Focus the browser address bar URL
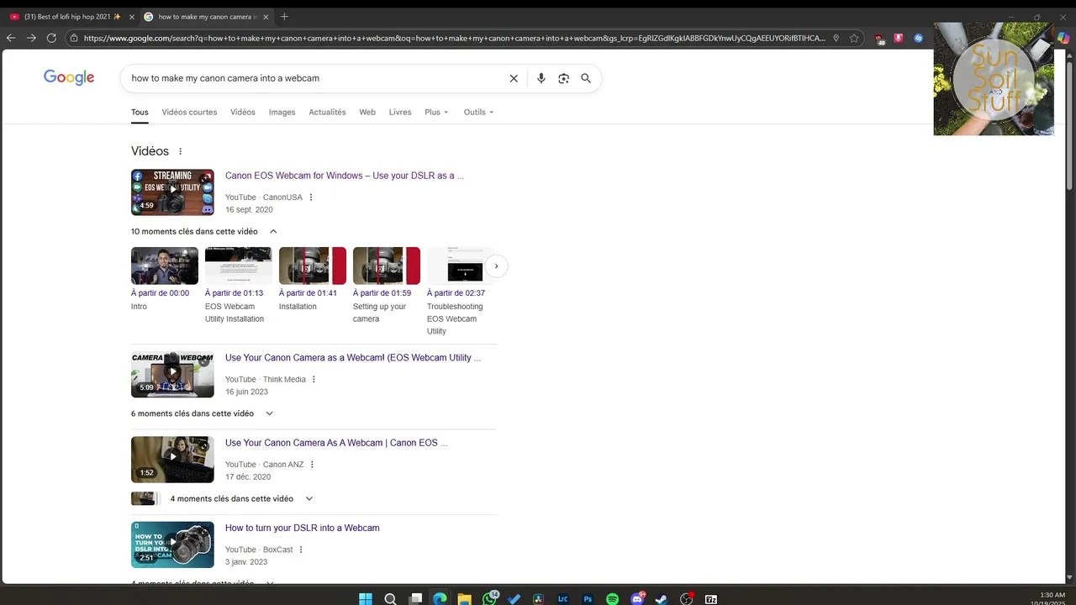The image size is (1076, 605). point(454,38)
